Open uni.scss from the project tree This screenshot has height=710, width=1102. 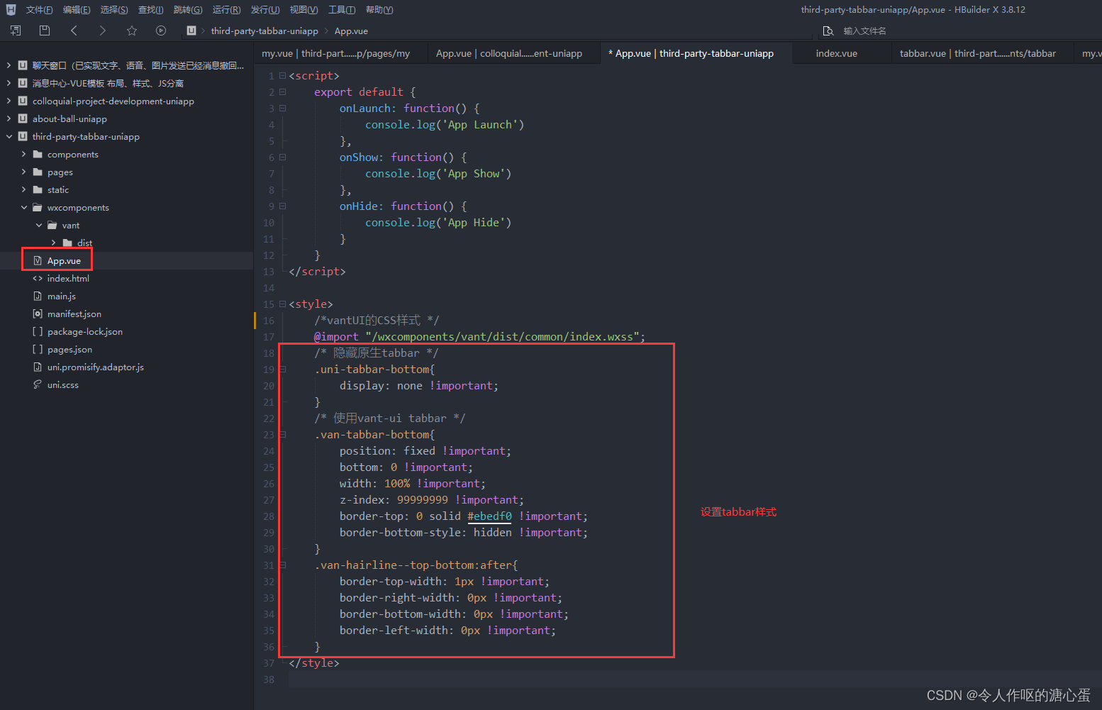click(63, 384)
